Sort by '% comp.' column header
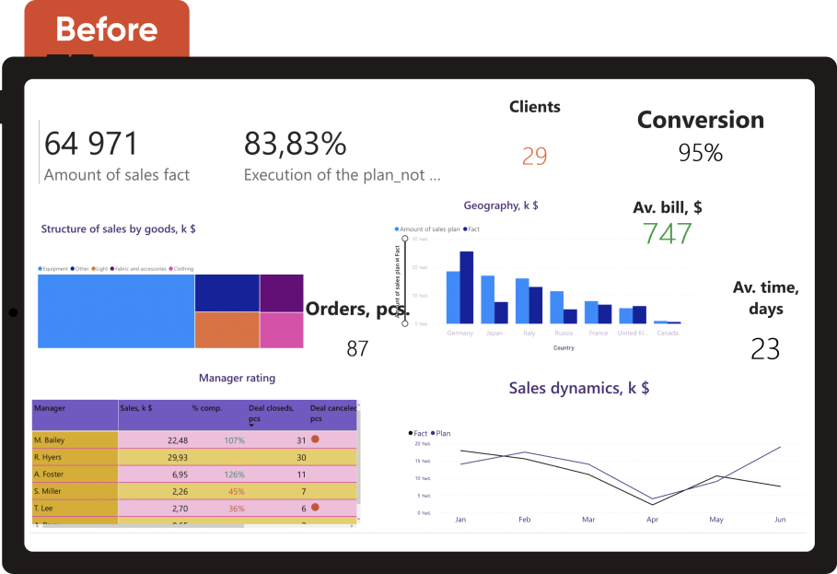837x574 pixels. (207, 408)
